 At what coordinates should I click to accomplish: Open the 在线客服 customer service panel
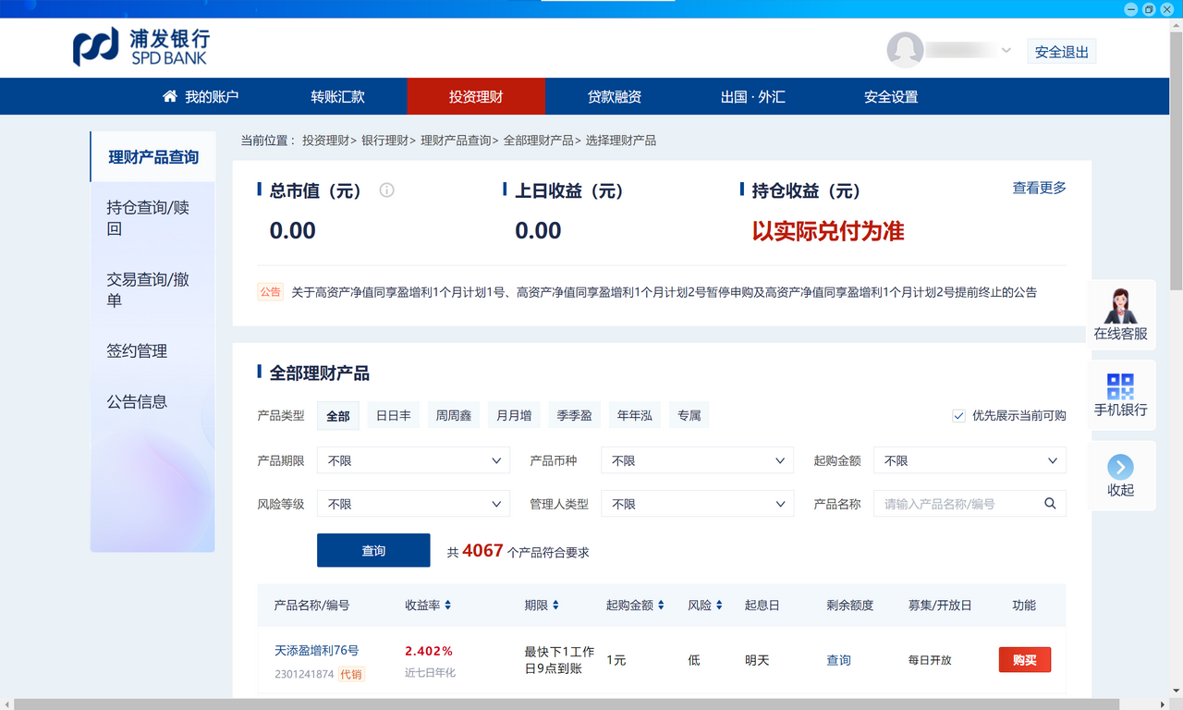pyautogui.click(x=1120, y=314)
